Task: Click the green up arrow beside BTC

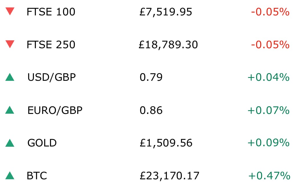Action: 10,176
